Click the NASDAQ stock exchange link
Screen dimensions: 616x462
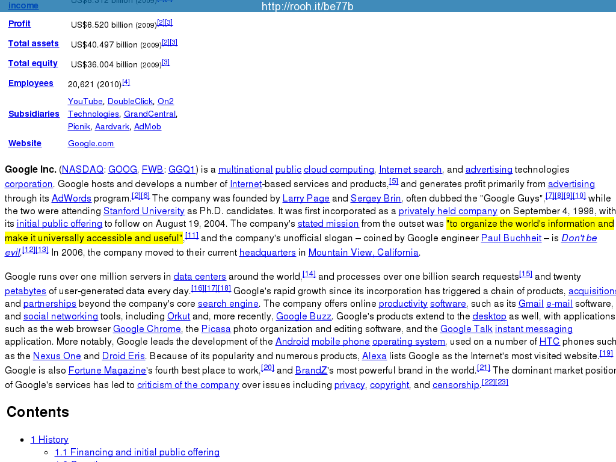coord(82,170)
